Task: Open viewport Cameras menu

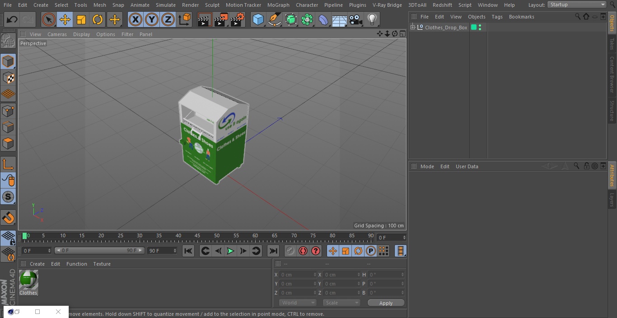Action: coord(57,34)
